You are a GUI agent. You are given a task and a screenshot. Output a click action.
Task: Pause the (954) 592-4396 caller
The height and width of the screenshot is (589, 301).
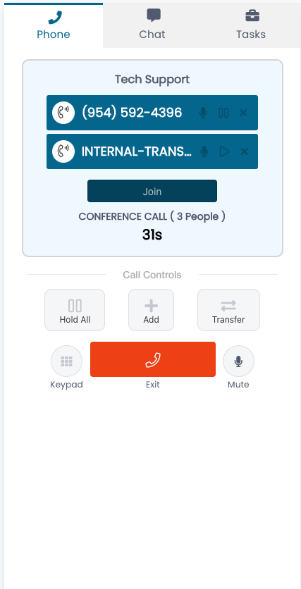(x=223, y=113)
